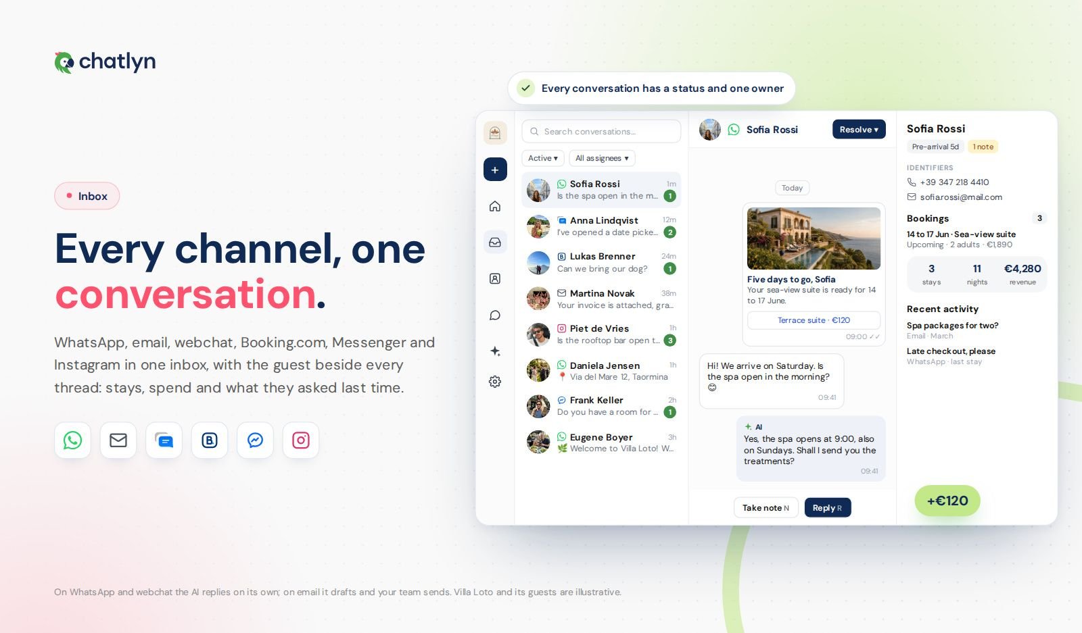Click the 1 note tag
This screenshot has width=1082, height=633.
click(983, 147)
